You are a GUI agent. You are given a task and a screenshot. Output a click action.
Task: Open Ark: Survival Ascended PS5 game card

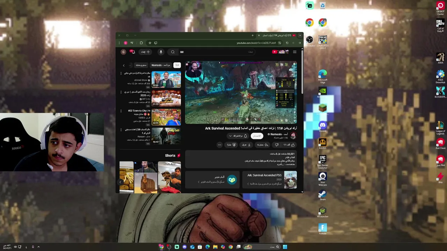point(270,180)
